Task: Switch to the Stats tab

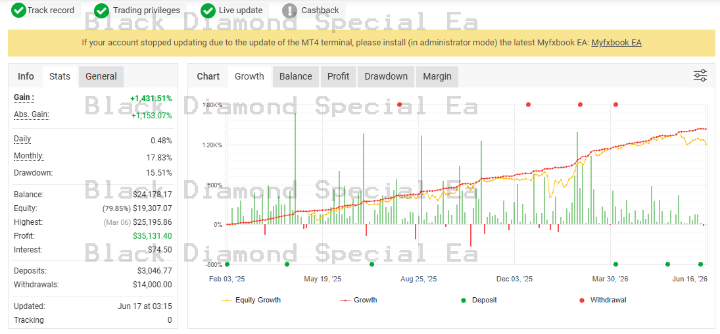Action: click(x=60, y=76)
